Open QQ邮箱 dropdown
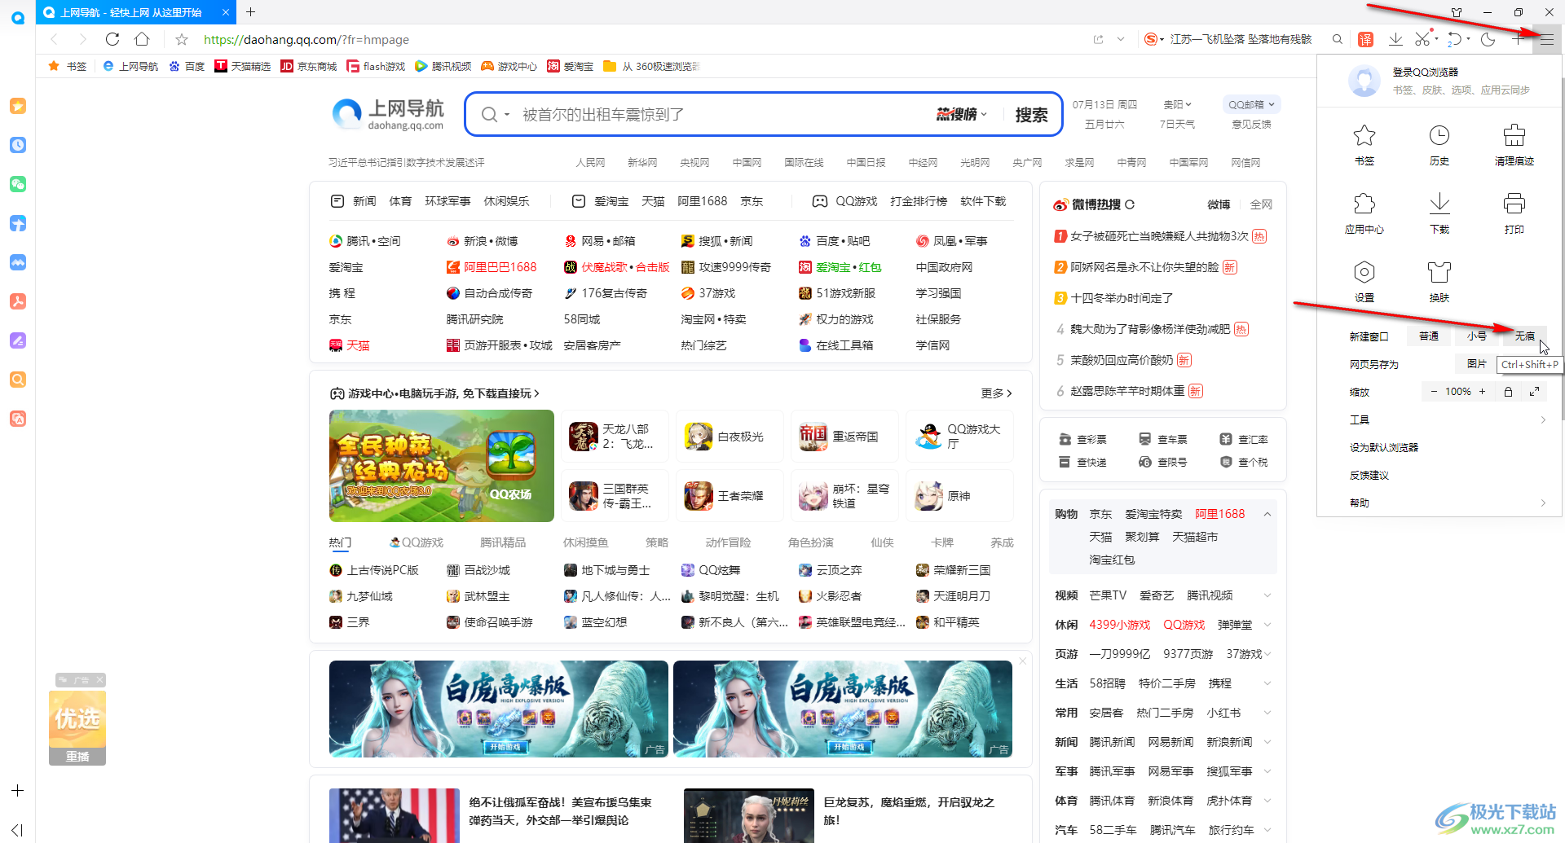1565x843 pixels. click(1251, 104)
